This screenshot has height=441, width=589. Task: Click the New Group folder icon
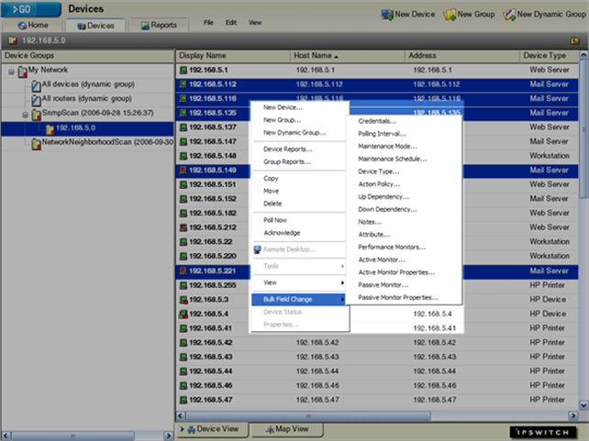450,15
